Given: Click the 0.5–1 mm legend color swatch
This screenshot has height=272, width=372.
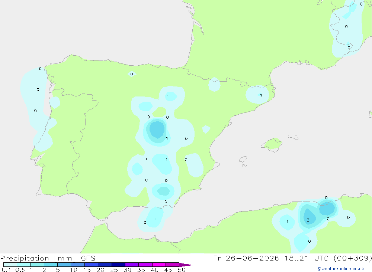Looking at the screenshot, I should click(x=23, y=265).
